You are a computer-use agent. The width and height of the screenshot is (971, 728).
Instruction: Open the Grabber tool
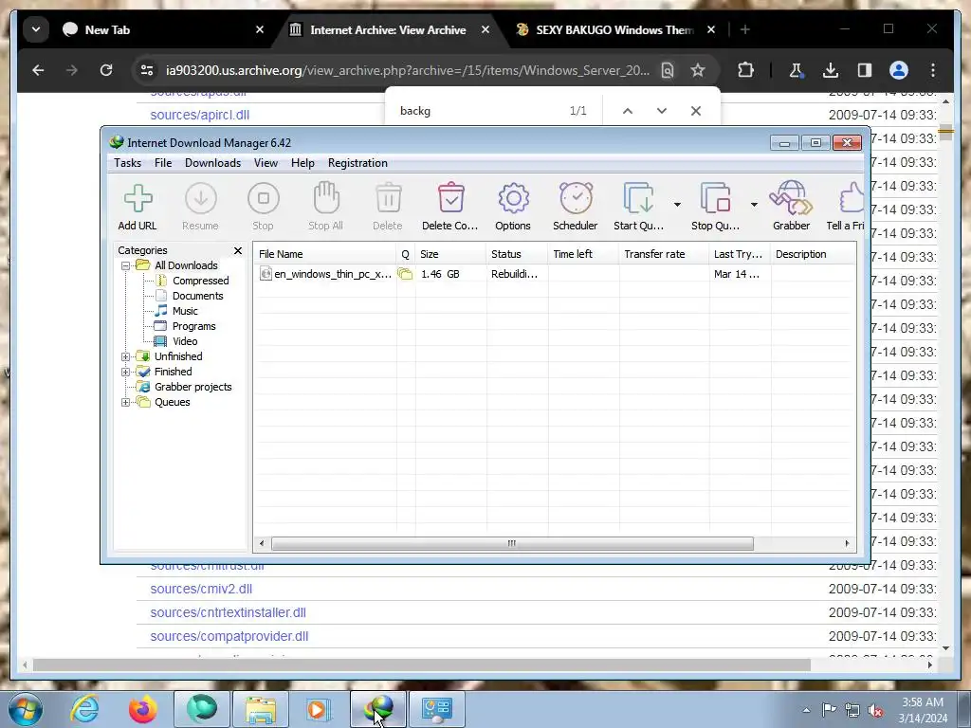click(791, 207)
